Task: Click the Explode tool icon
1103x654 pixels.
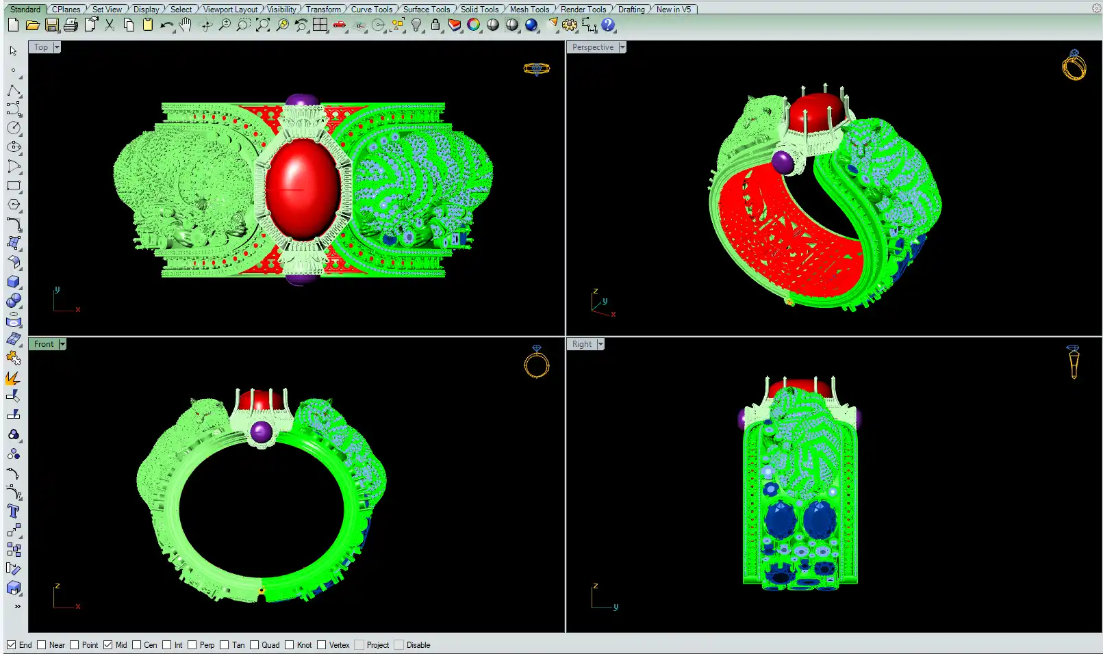Action: click(13, 378)
